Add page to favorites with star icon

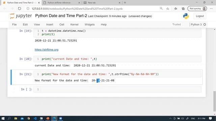coord(167,9)
